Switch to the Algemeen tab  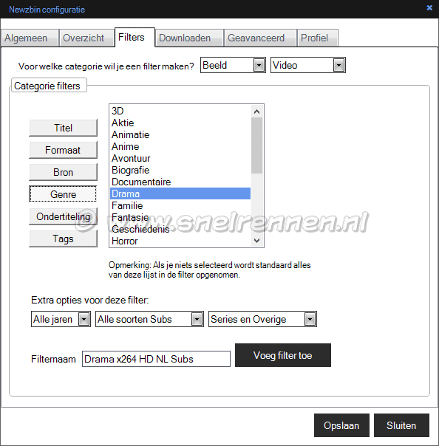pyautogui.click(x=30, y=38)
